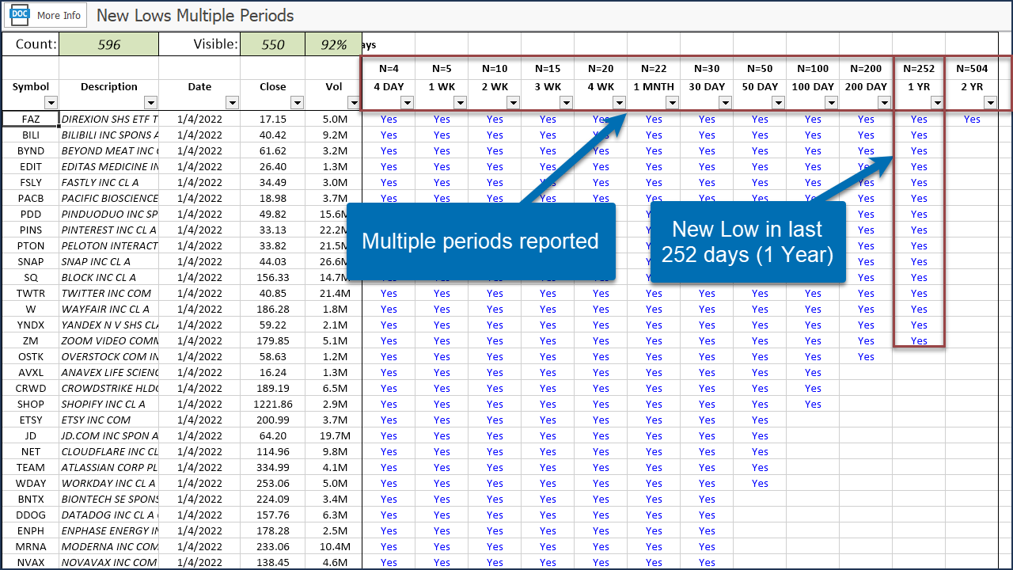Image resolution: width=1013 pixels, height=570 pixels.
Task: Open the 1 WK column filter dropdown
Action: 460,102
